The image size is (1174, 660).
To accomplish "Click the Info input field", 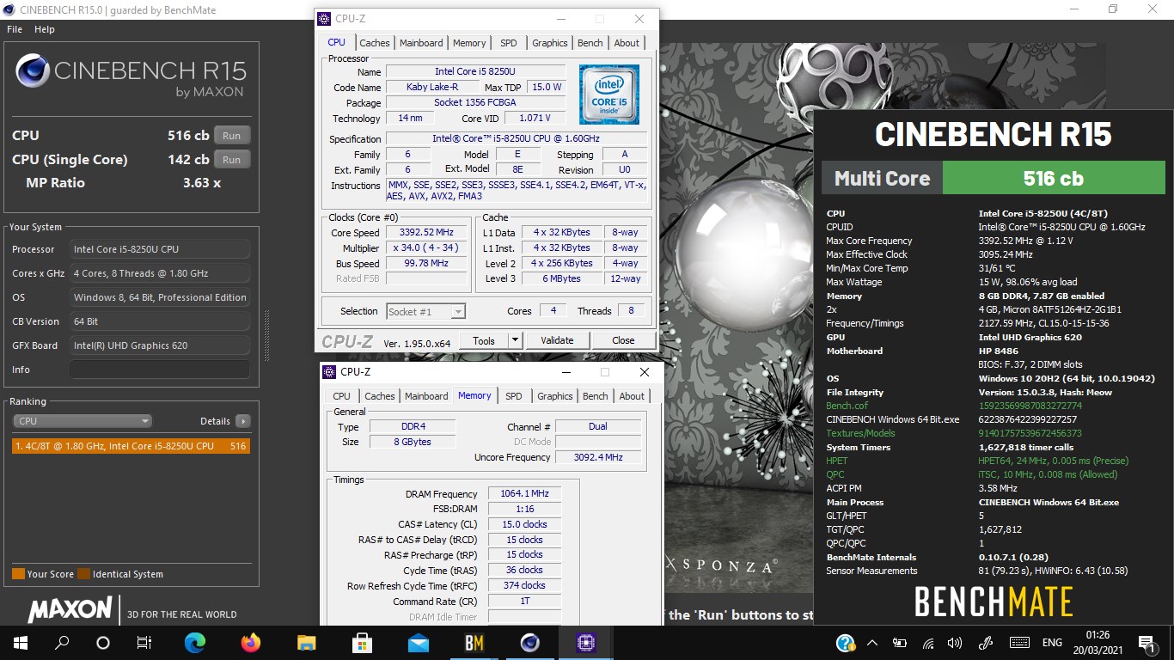I will tap(160, 370).
